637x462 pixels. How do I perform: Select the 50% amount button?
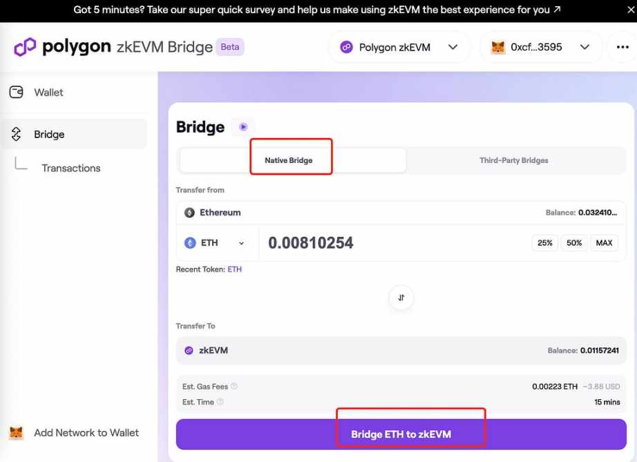coord(574,243)
